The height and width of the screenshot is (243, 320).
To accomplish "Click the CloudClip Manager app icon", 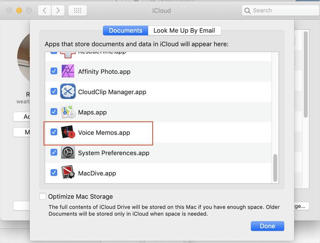I will tap(68, 92).
